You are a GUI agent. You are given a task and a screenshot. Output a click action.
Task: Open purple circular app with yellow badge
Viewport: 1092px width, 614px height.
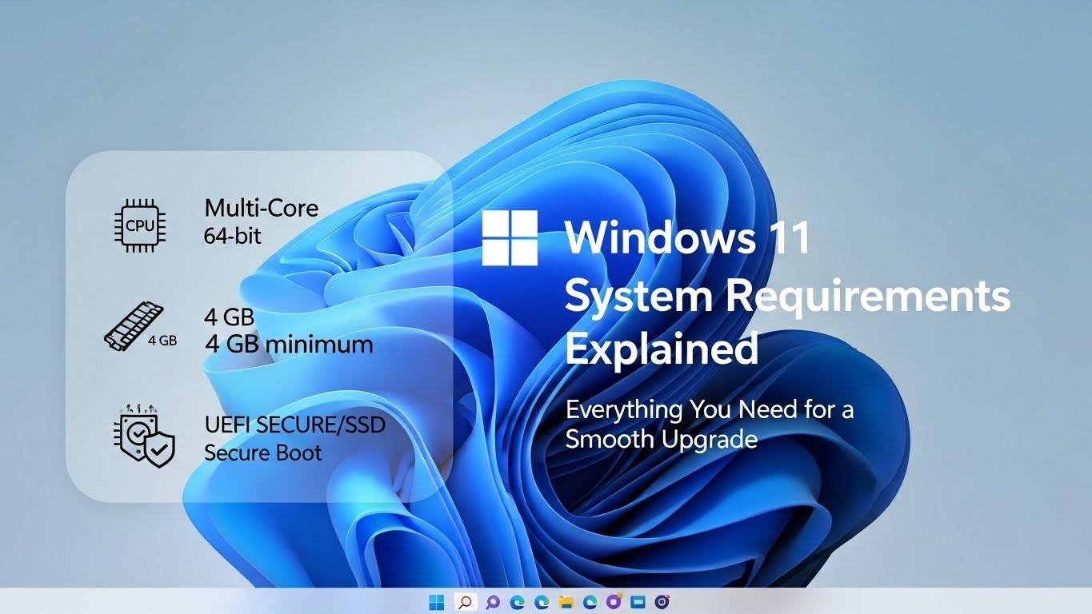point(614,602)
